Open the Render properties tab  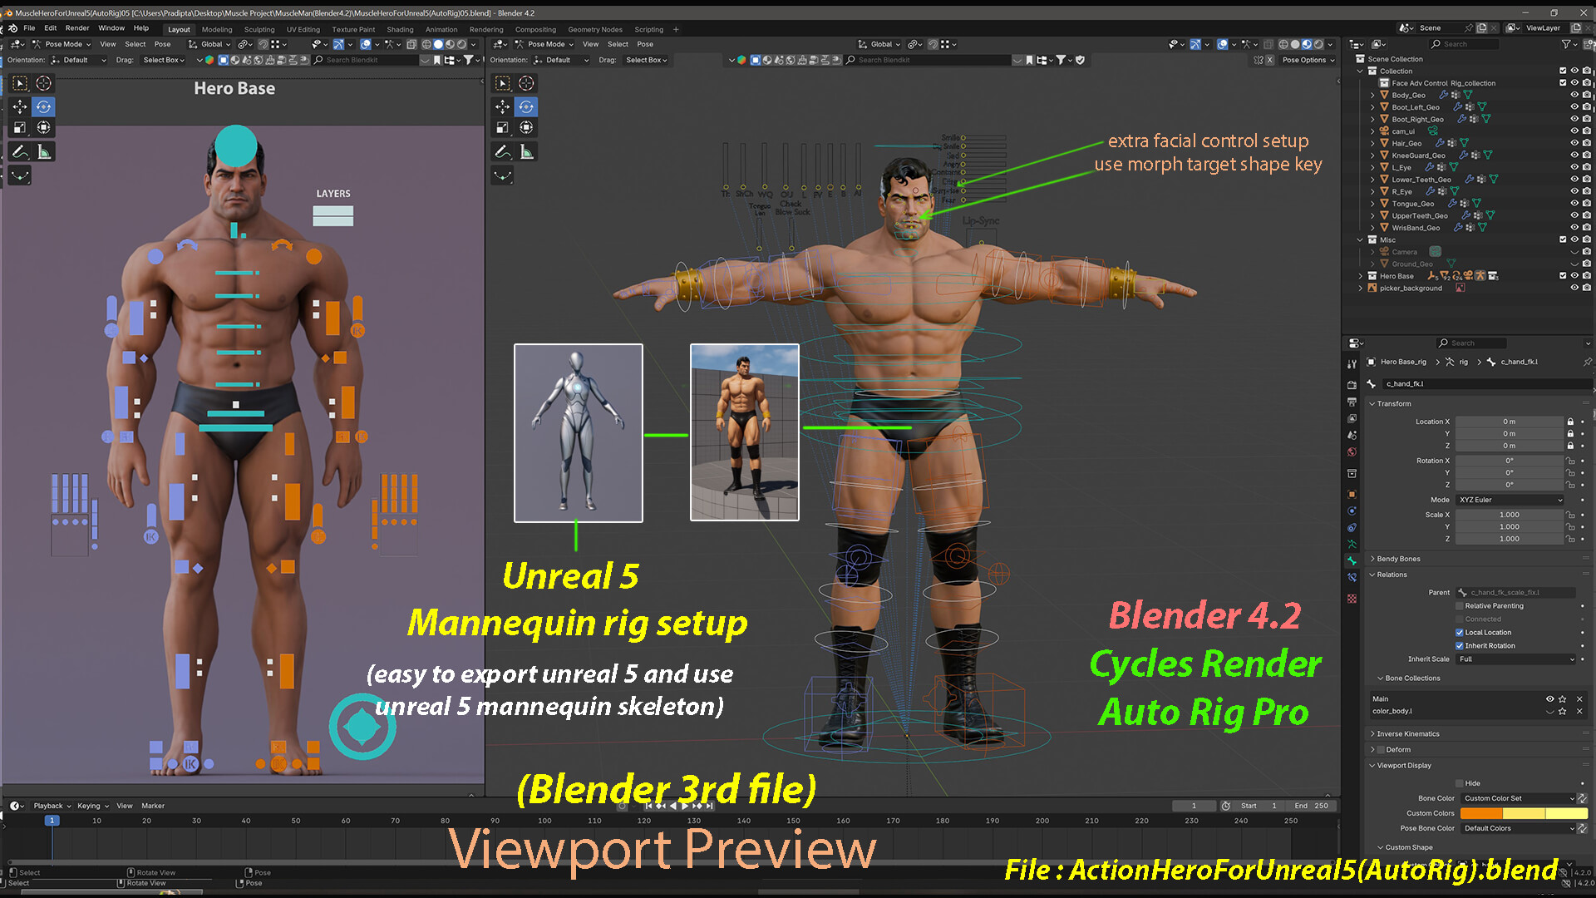(1352, 385)
